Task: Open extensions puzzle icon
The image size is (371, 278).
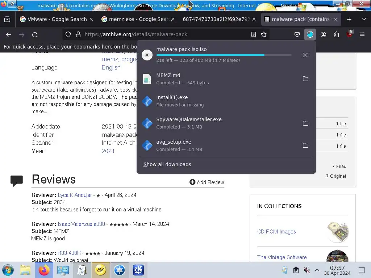Action: click(336, 34)
